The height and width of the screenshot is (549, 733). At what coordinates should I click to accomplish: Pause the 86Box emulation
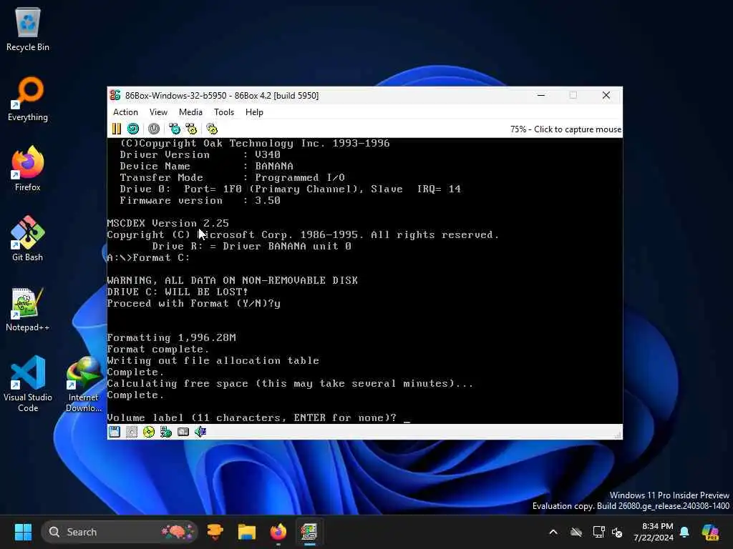pos(117,129)
